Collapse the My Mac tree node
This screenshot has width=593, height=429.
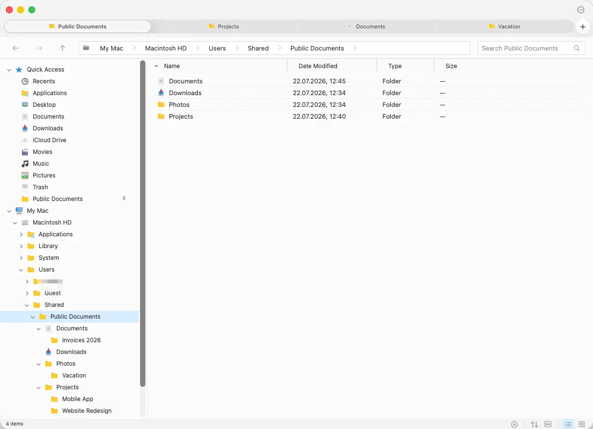(9, 211)
